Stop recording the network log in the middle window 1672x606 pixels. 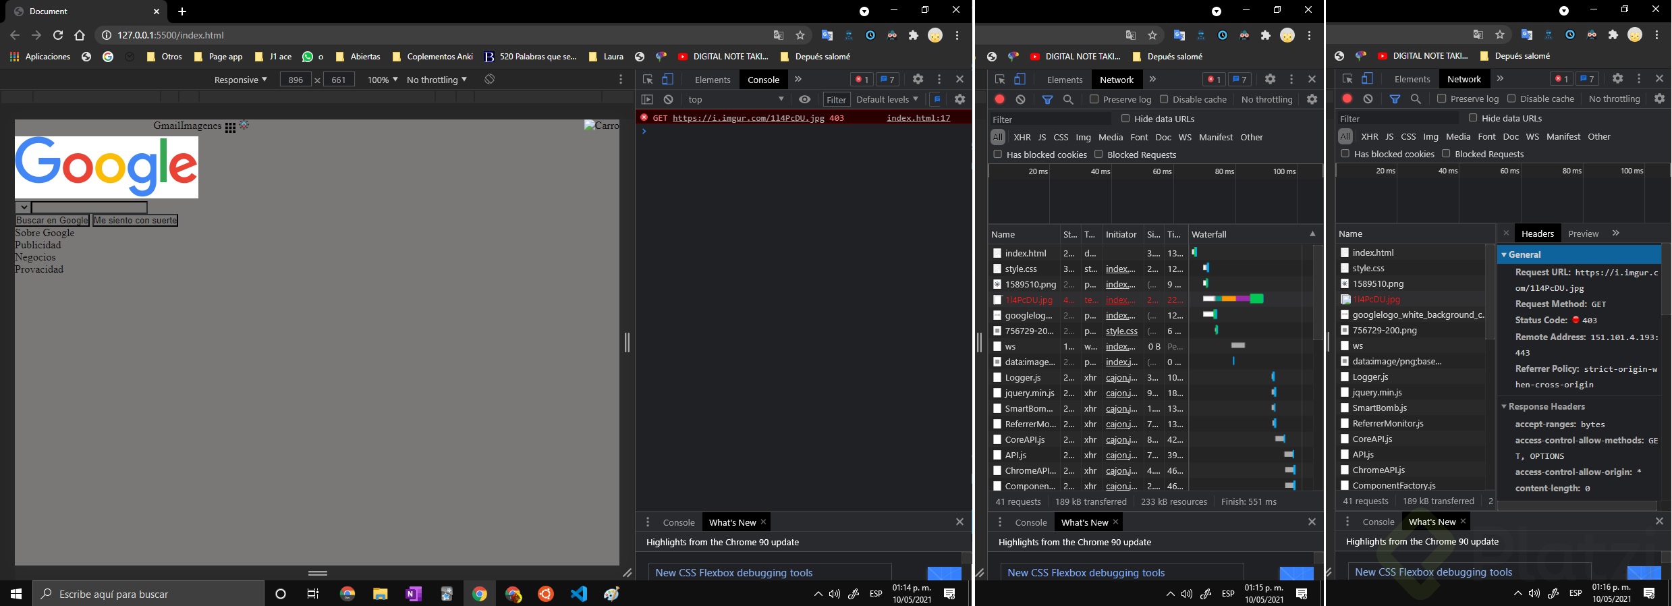pyautogui.click(x=999, y=99)
